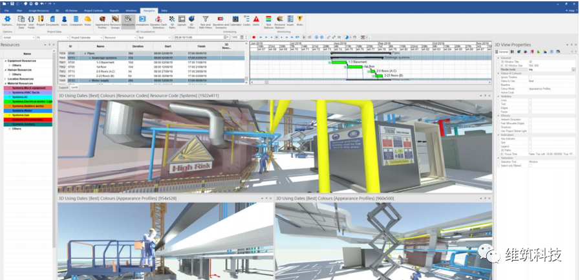The width and height of the screenshot is (580, 280).
Task: Select the Systems.Mech equipment resource
Action: click(28, 88)
